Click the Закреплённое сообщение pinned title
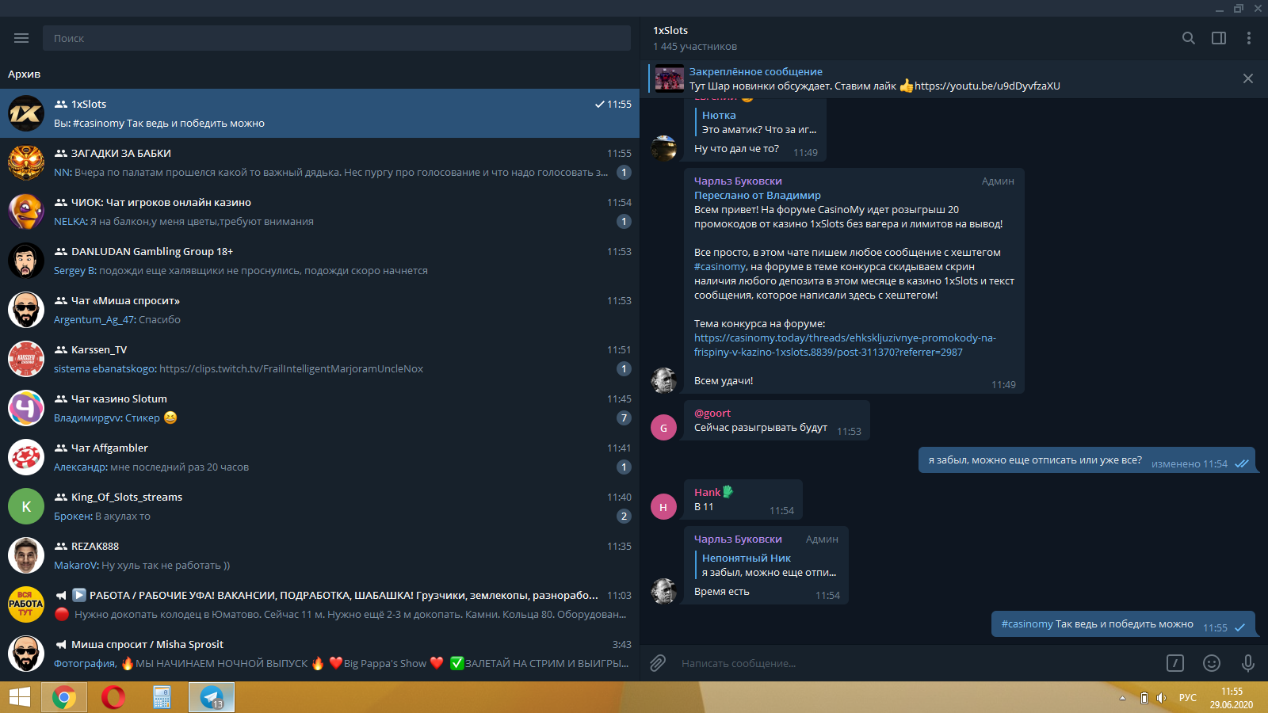Screen dimensions: 1268x713 tap(756, 71)
